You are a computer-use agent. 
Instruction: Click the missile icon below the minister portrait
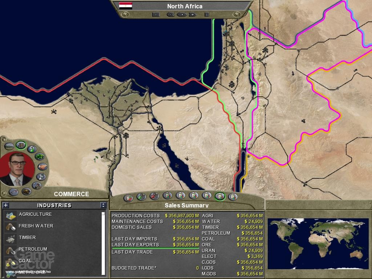tap(14, 191)
